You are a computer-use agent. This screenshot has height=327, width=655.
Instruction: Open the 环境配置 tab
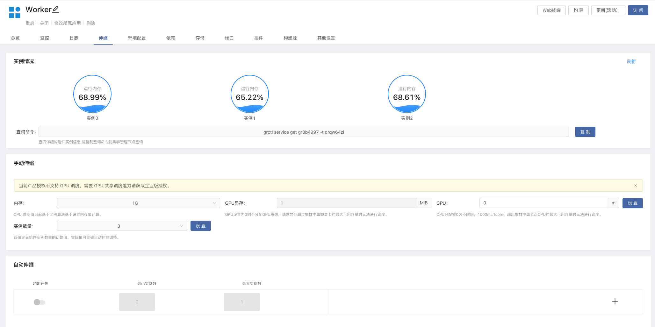tap(137, 38)
